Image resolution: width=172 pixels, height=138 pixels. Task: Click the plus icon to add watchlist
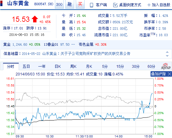coord(149,5)
